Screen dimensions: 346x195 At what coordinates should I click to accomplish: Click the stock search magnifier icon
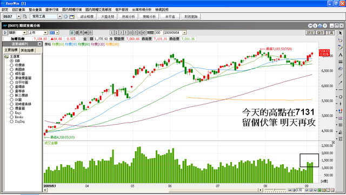tap(24, 17)
